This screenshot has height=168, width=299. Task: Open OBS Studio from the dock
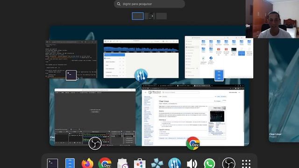pos(228,163)
